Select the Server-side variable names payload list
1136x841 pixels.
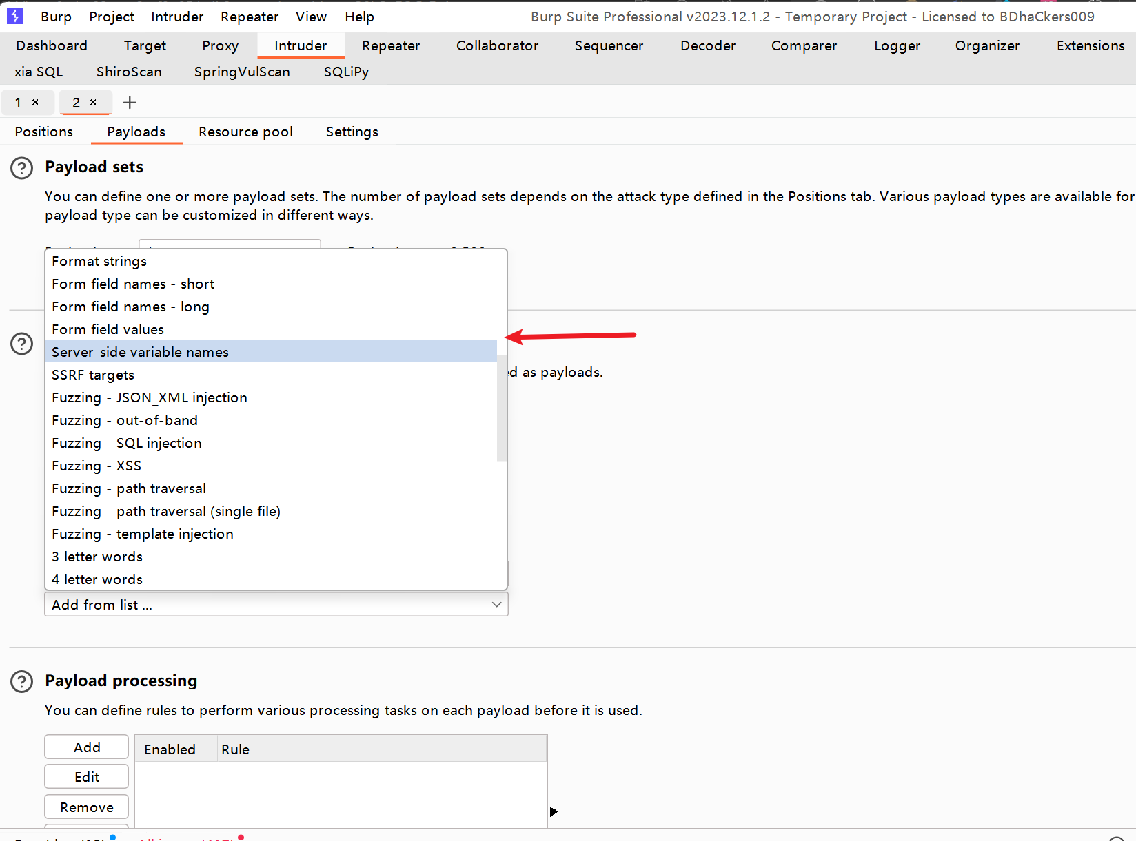click(x=140, y=351)
